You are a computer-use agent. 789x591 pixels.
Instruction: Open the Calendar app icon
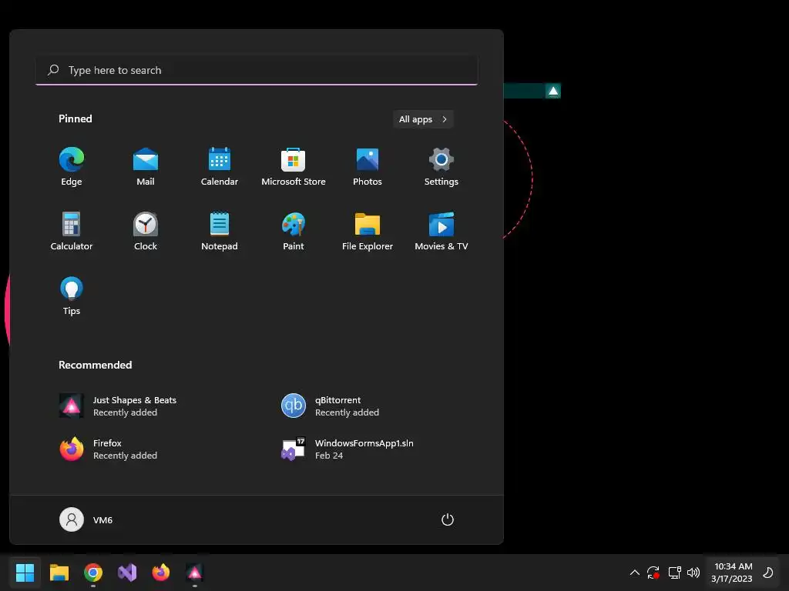click(220, 166)
